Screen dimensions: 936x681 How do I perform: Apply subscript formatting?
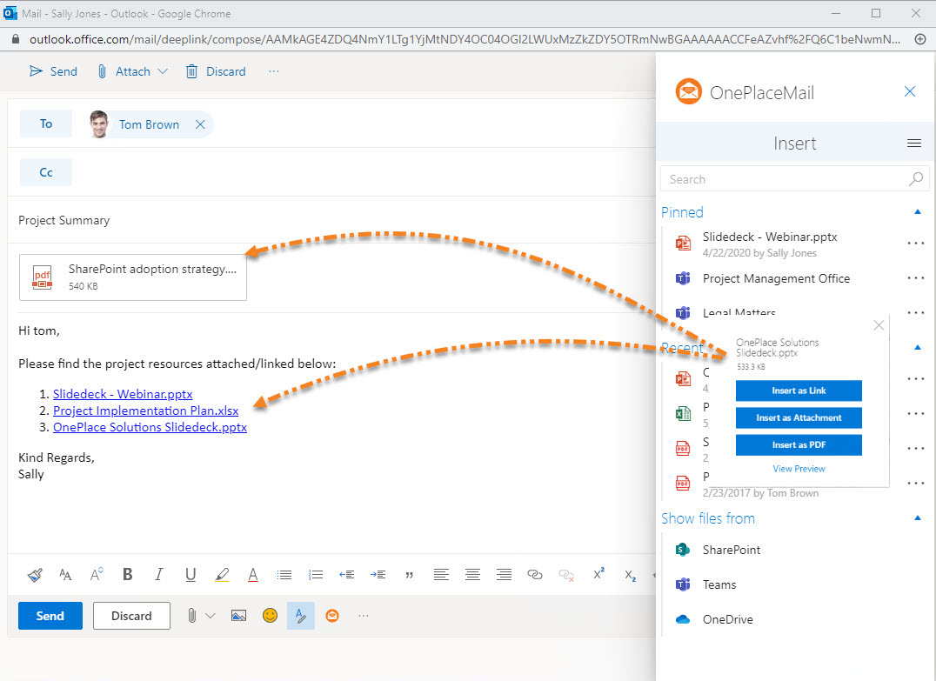(631, 576)
